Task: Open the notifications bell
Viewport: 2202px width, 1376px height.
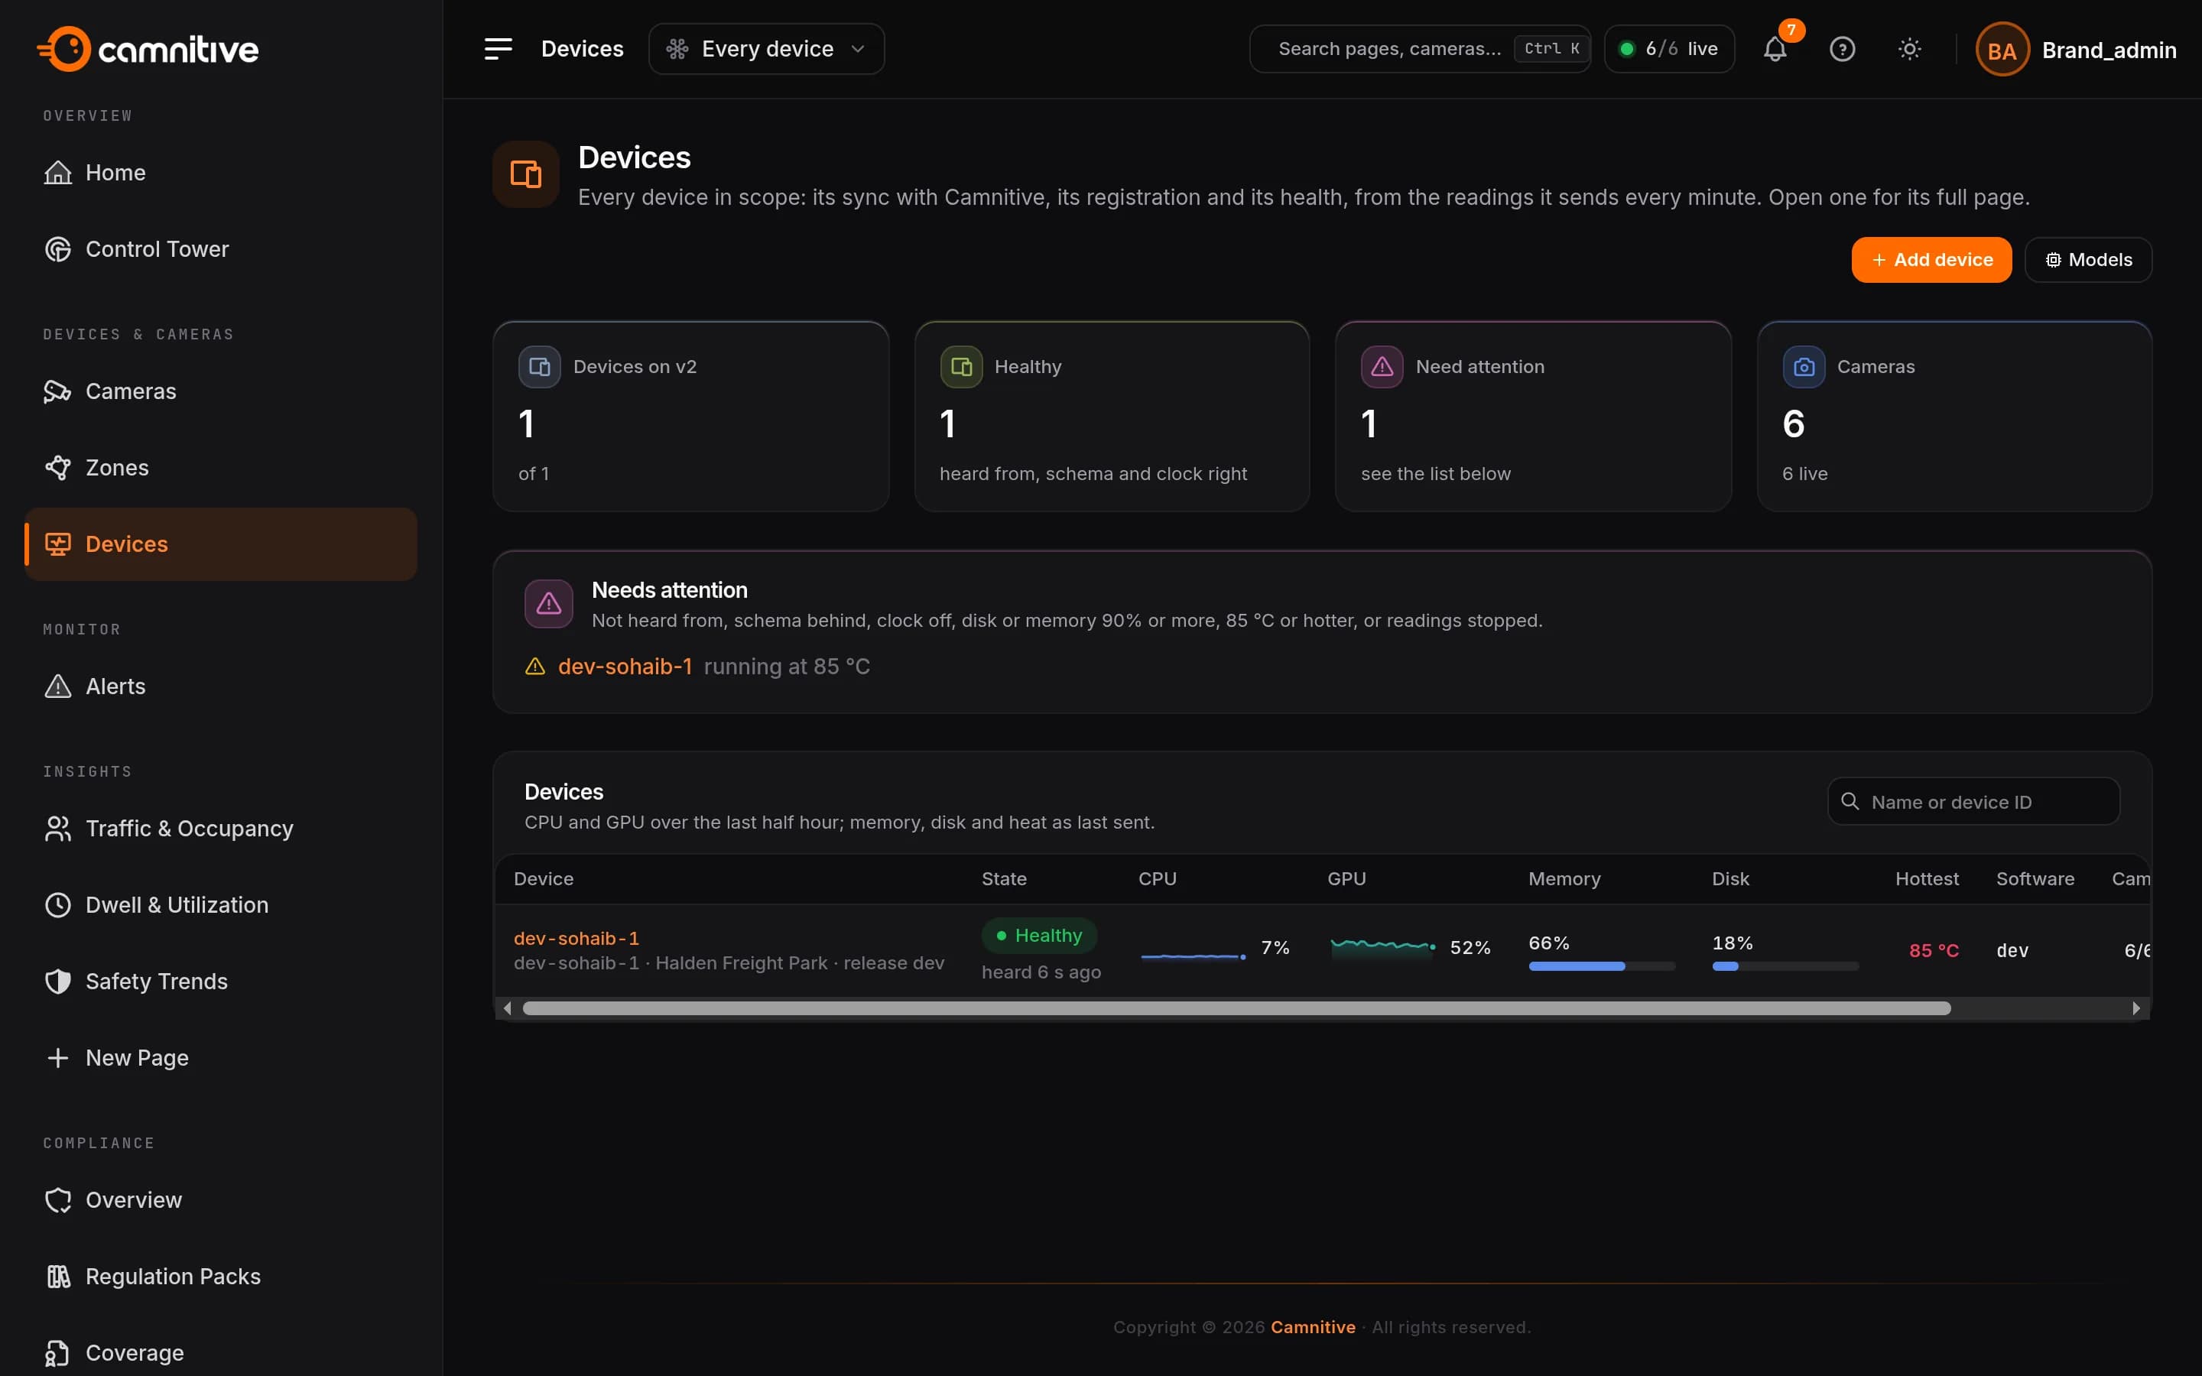Action: pos(1775,49)
